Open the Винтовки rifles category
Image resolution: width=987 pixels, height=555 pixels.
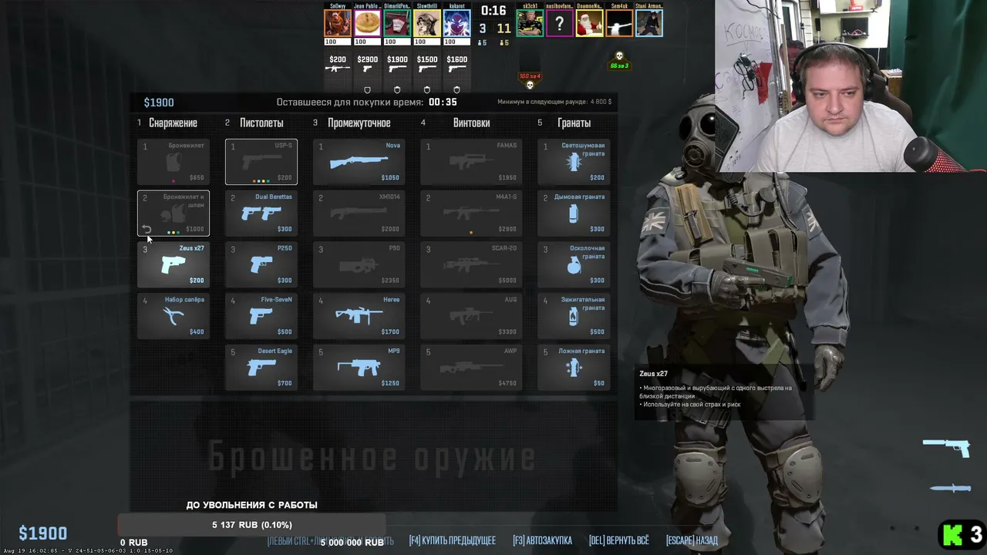(x=471, y=123)
